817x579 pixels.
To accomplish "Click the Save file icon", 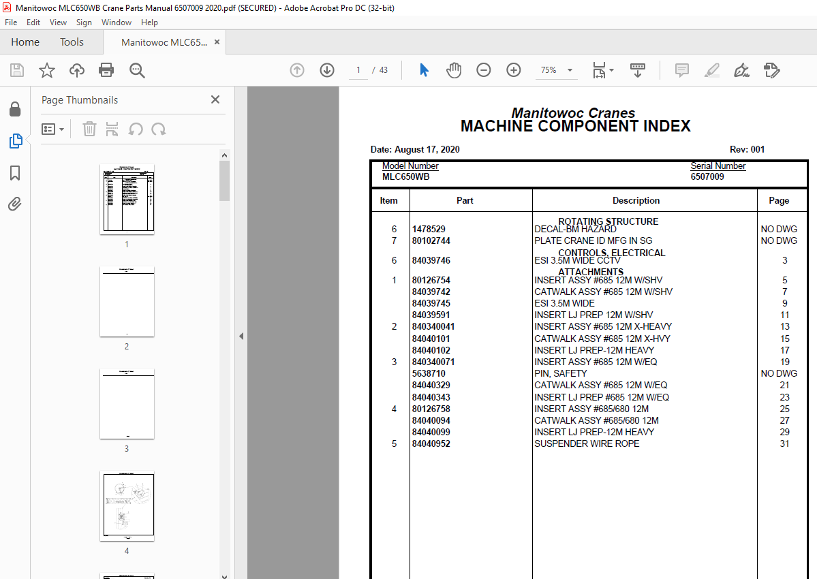I will click(16, 70).
